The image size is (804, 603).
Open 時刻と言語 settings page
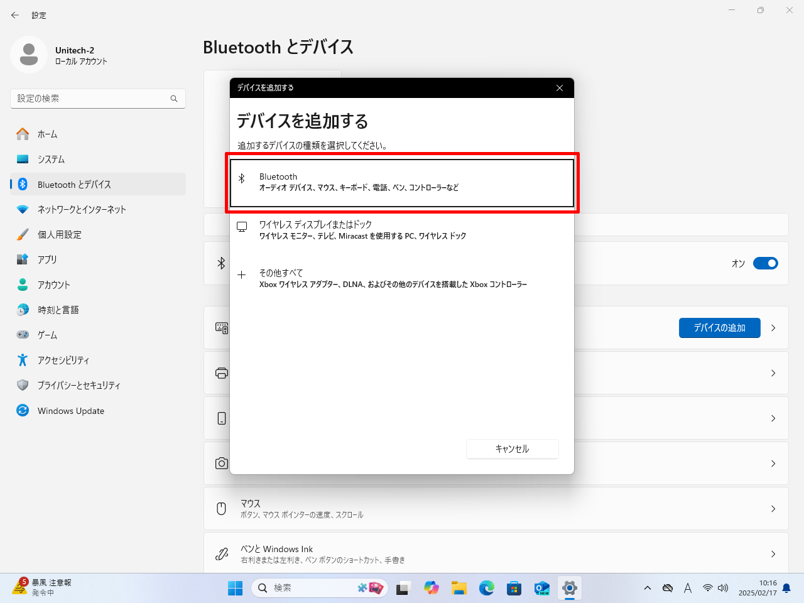coord(98,310)
